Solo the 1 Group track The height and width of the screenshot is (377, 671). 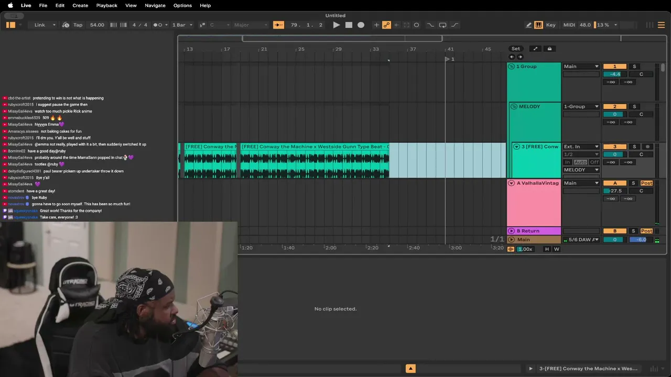pos(634,66)
